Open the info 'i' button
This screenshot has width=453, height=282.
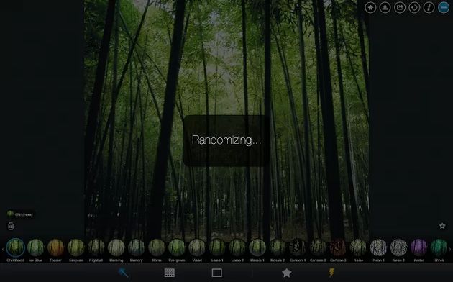pos(429,7)
